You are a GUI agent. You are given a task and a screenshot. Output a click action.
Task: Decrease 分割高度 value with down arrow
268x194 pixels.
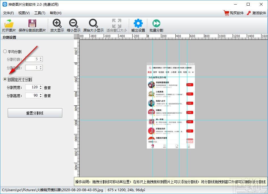tap(41, 97)
